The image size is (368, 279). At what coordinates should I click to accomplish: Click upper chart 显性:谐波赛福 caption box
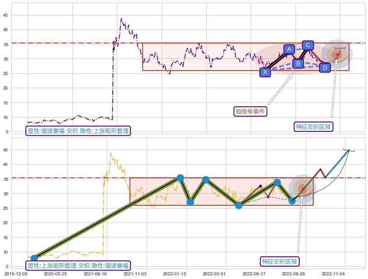pyautogui.click(x=78, y=131)
